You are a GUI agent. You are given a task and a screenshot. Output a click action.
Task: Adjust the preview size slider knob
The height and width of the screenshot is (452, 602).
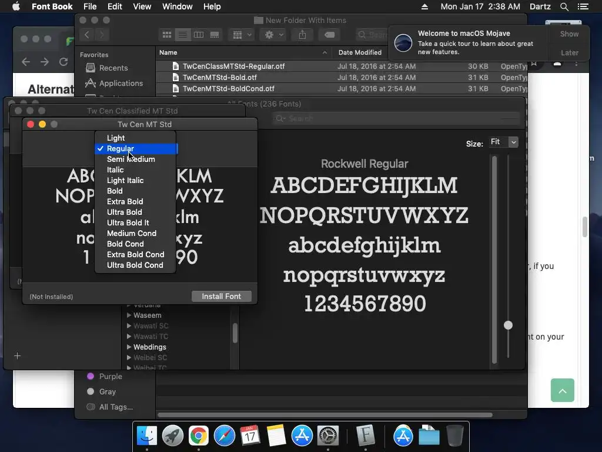508,325
